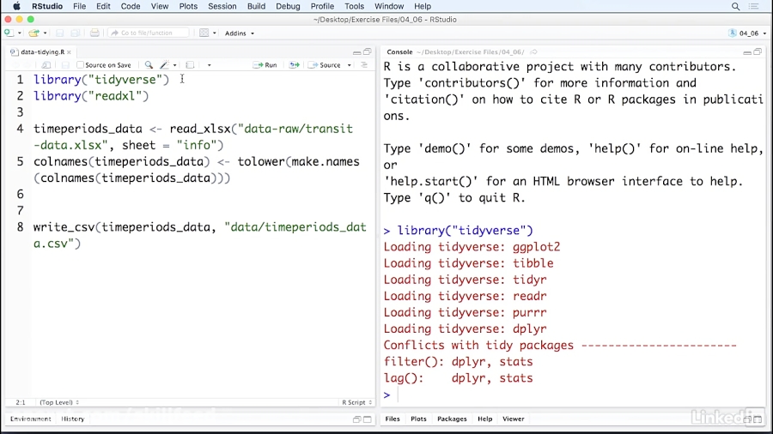Click the editor Save document icon

pyautogui.click(x=65, y=65)
